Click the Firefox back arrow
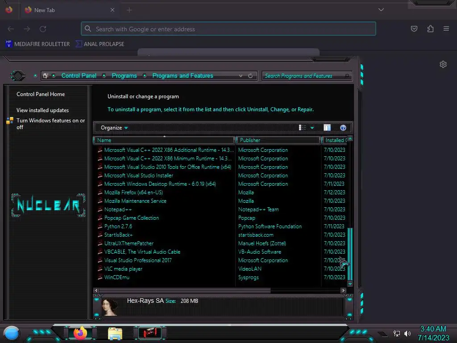Viewport: 457px width, 343px height. click(11, 29)
